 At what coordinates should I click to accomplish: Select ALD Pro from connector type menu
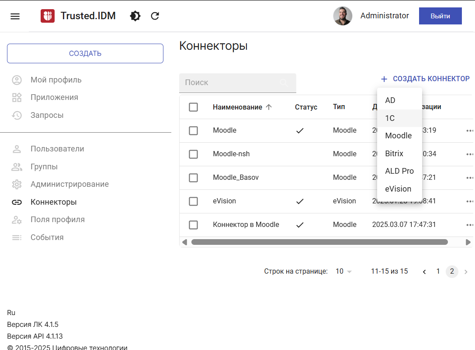tap(399, 171)
